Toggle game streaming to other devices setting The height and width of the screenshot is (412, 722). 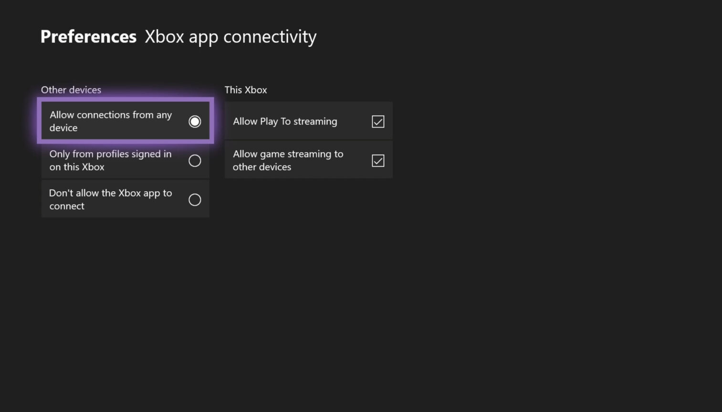(x=377, y=161)
